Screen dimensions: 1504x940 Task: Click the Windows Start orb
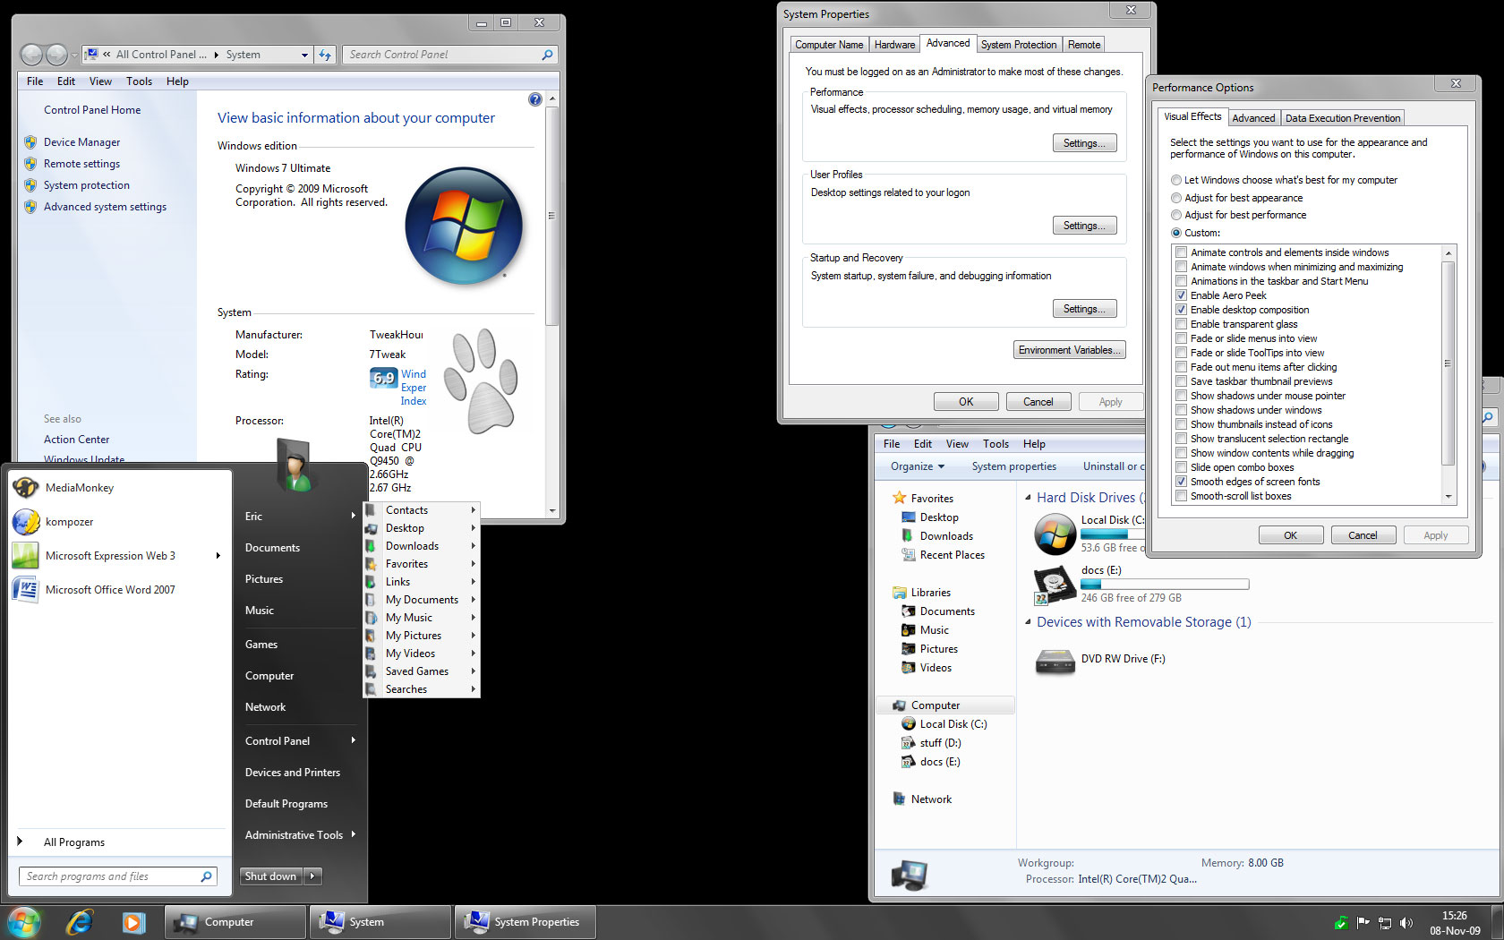click(23, 922)
